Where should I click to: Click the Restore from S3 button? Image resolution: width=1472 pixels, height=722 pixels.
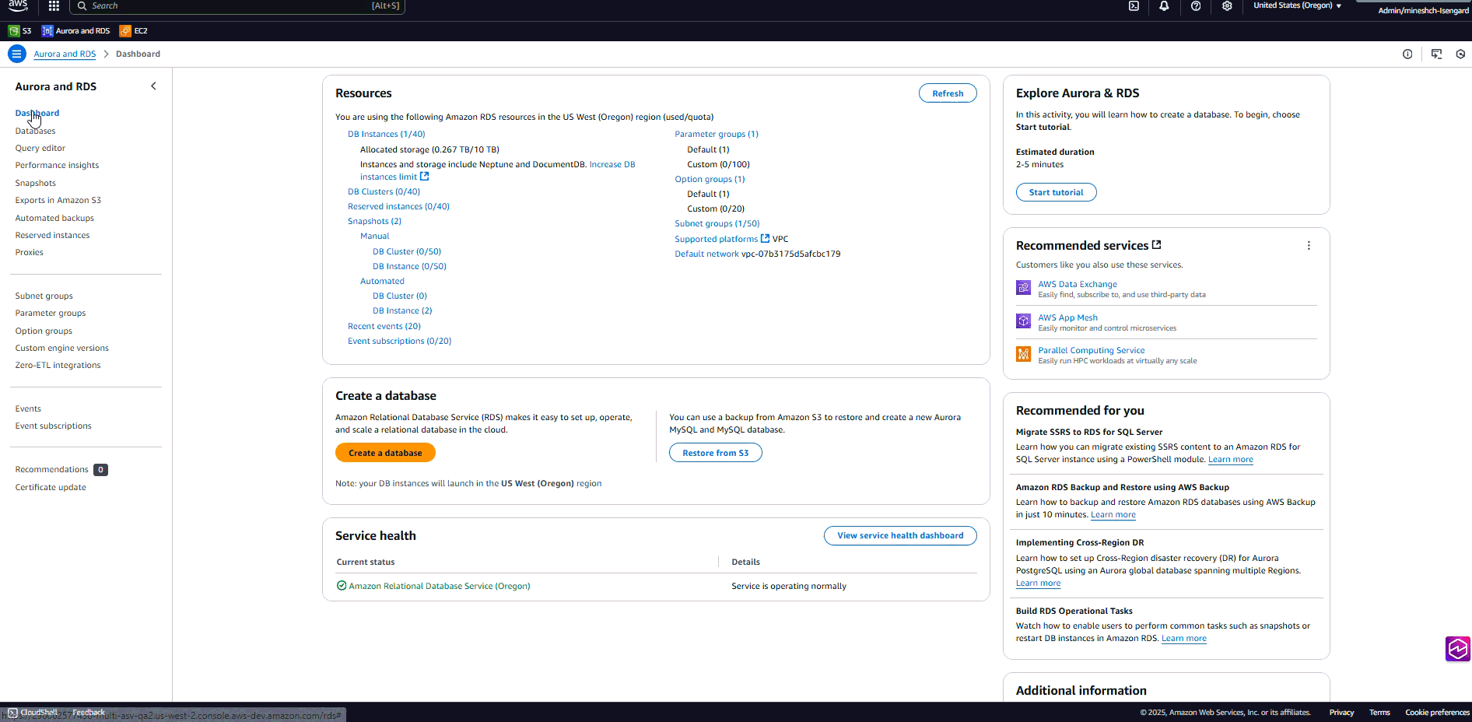715,453
